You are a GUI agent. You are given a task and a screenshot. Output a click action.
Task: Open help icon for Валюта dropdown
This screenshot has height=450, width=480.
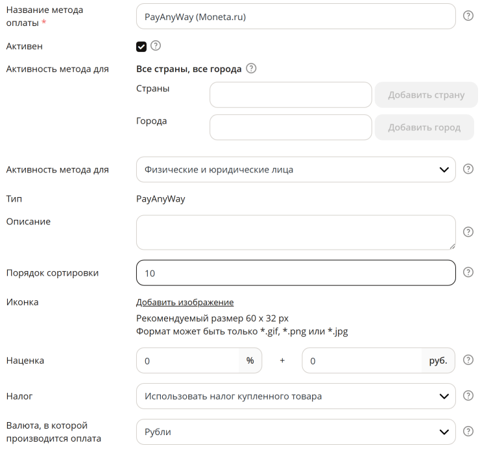coord(468,431)
